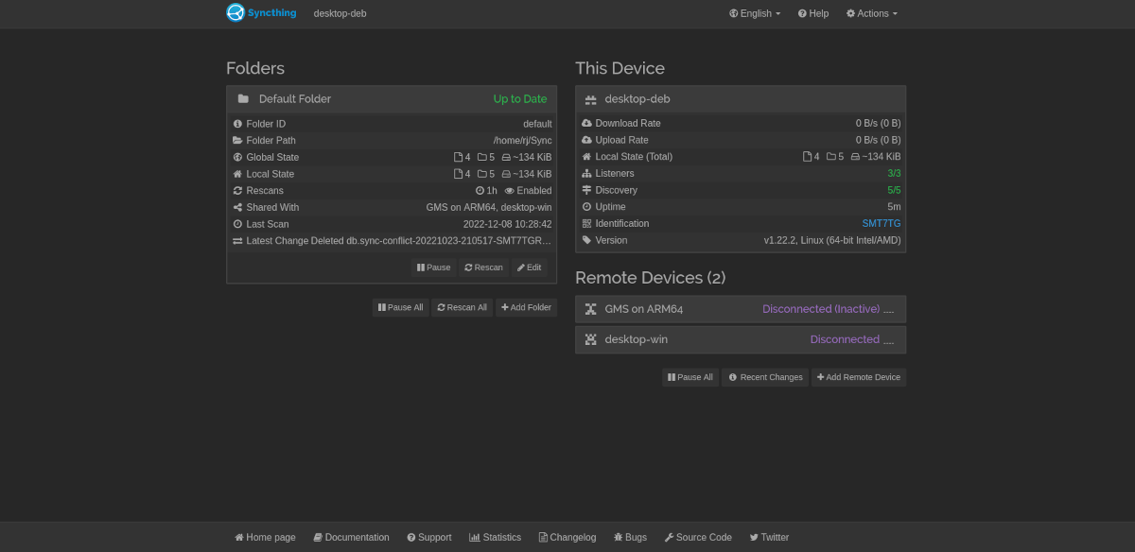The width and height of the screenshot is (1135, 552).
Task: Expand the desktop-win remote device panel
Action: [x=636, y=339]
